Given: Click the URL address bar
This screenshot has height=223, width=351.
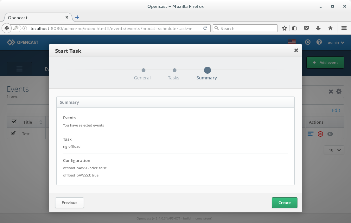Looking at the screenshot, I should point(114,28).
